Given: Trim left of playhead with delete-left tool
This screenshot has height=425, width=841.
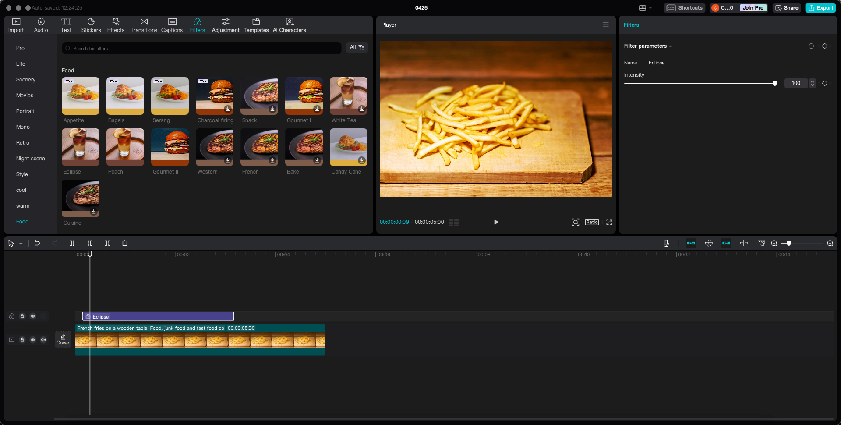Looking at the screenshot, I should click(x=90, y=243).
